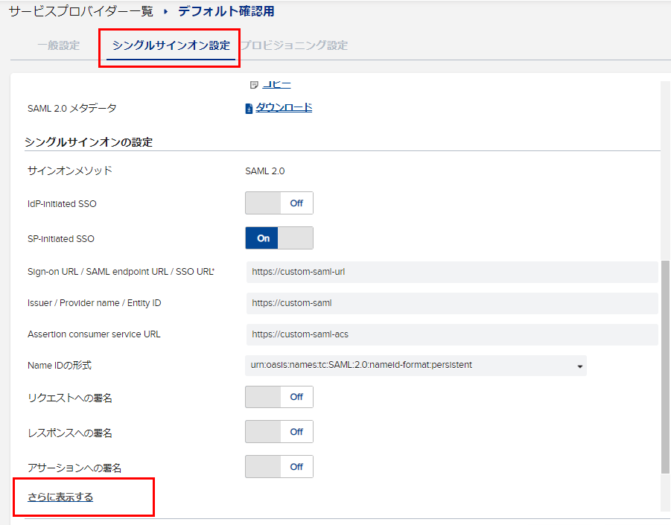Enable レスポンスへの署名 toggle
Viewport: 671px width, 525px height.
279,432
